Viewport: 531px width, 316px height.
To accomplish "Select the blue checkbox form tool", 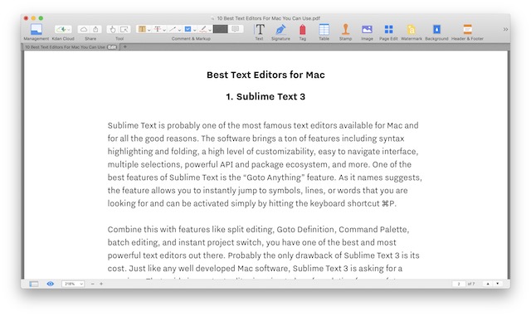I will point(188,30).
